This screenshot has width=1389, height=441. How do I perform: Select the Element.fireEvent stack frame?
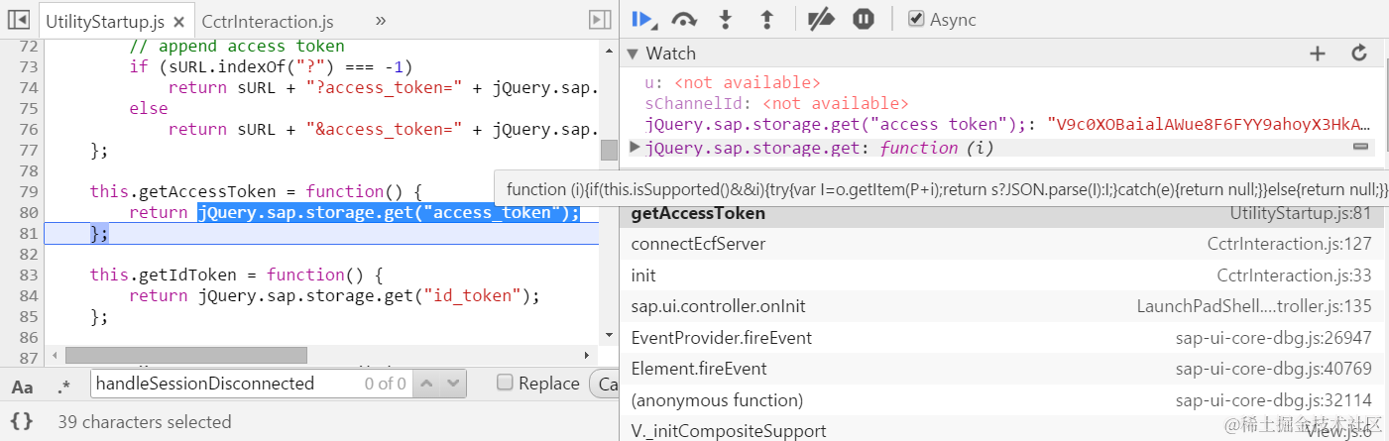(x=1003, y=369)
